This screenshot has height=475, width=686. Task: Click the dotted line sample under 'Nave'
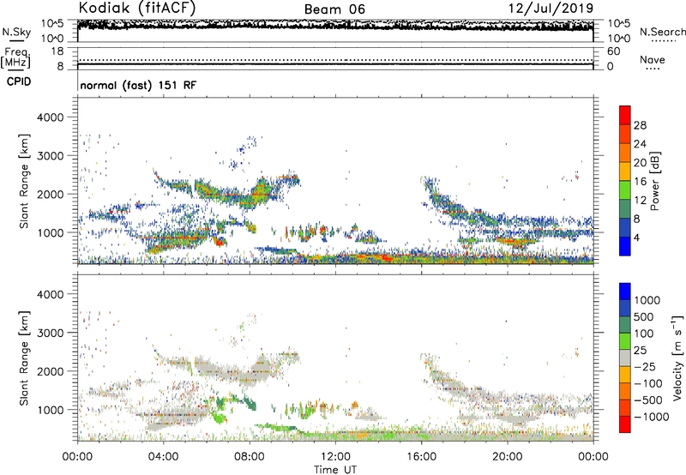[653, 69]
